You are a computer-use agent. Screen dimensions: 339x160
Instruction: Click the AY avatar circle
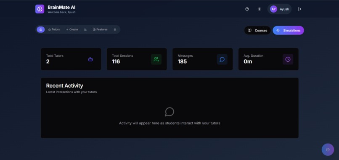[273, 9]
